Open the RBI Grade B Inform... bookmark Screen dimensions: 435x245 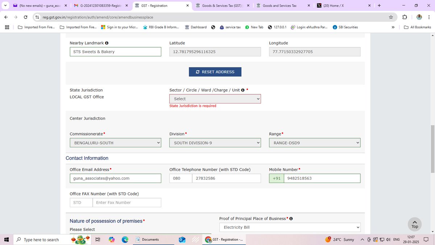(x=161, y=27)
